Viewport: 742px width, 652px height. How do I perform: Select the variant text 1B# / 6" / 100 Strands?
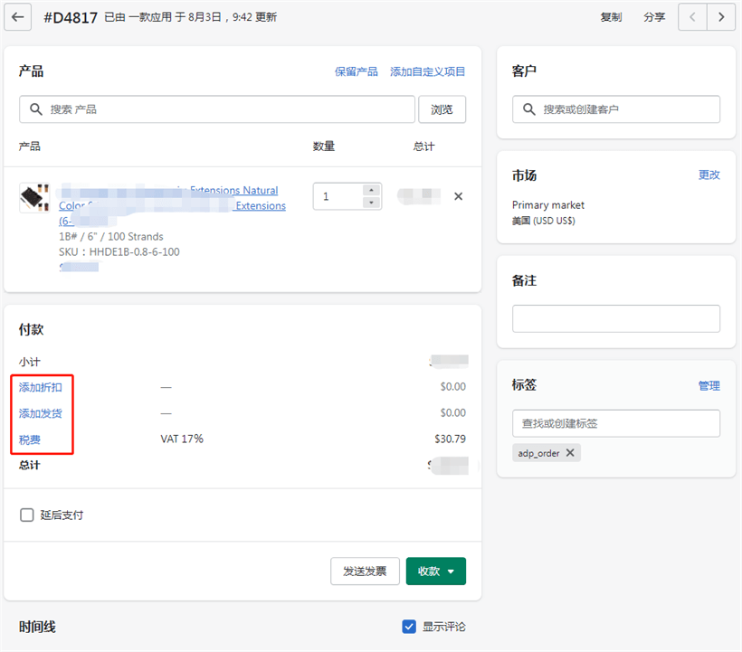111,236
